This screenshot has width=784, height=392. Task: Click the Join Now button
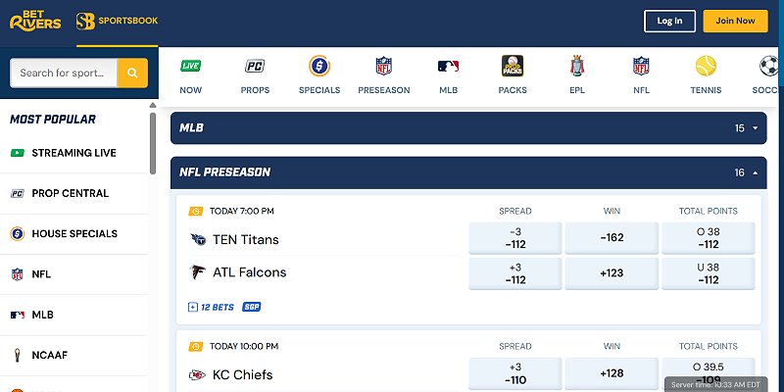click(x=735, y=21)
